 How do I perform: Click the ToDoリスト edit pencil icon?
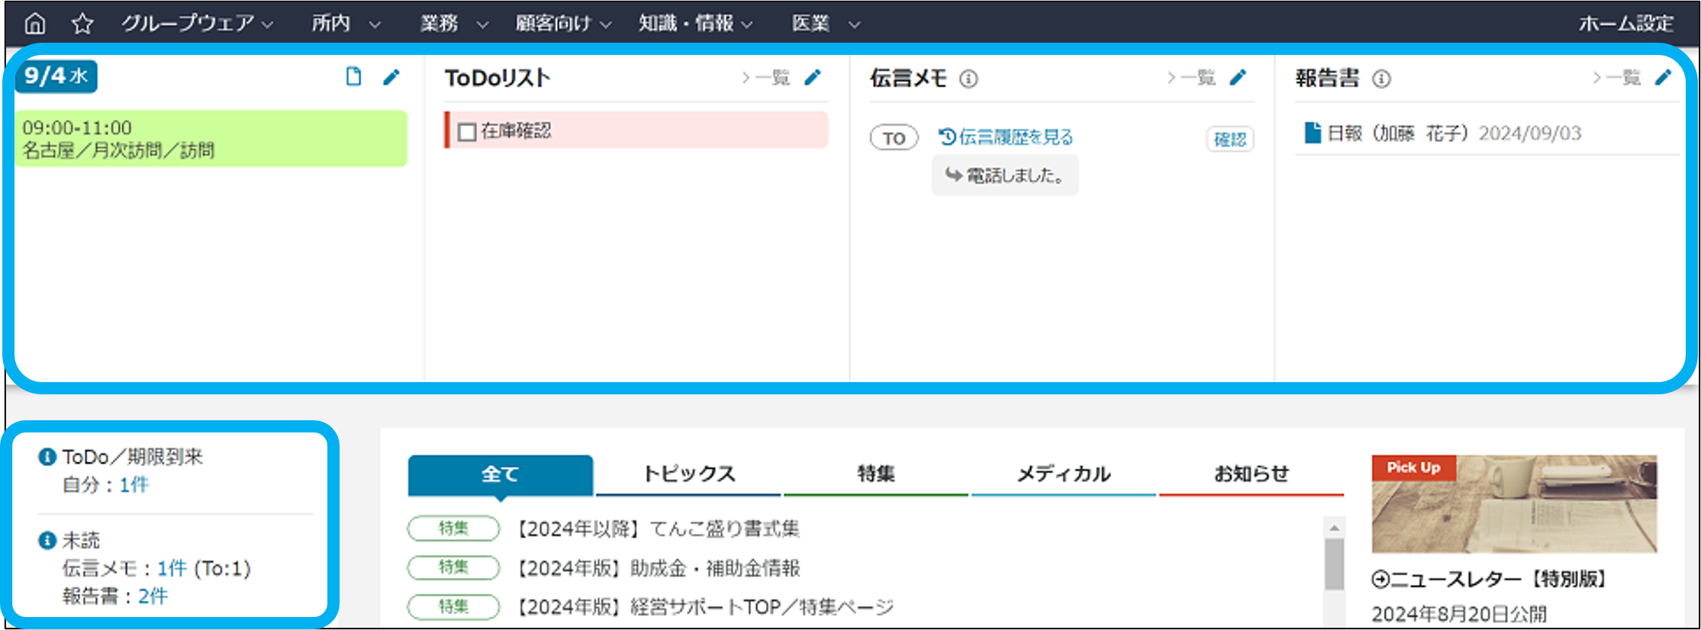[813, 77]
